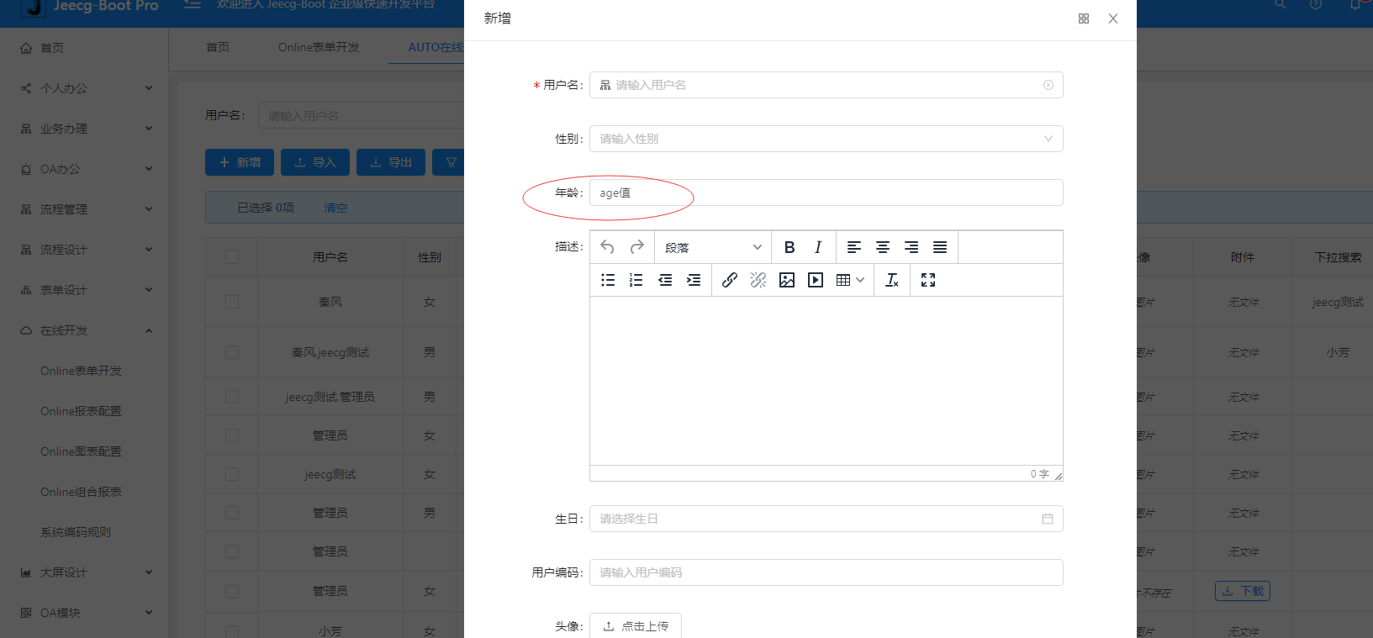The image size is (1373, 638).
Task: Insert media video in the editor
Action: 816,280
